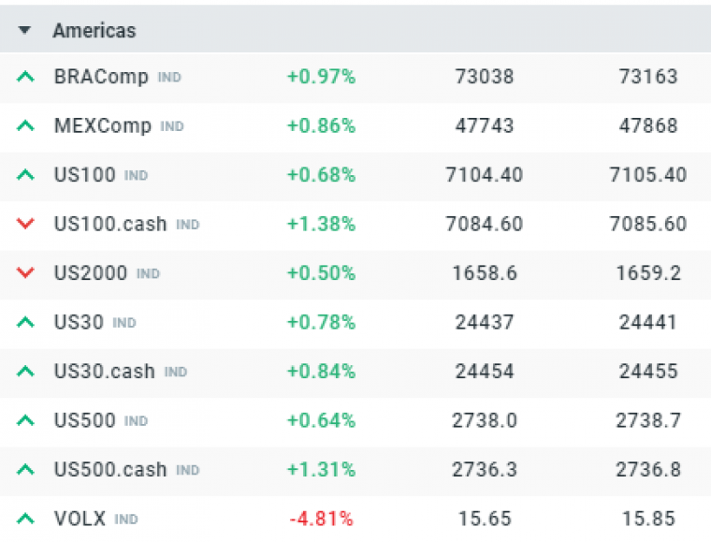711x542 pixels.
Task: Click the Americas section header label
Action: coord(94,31)
